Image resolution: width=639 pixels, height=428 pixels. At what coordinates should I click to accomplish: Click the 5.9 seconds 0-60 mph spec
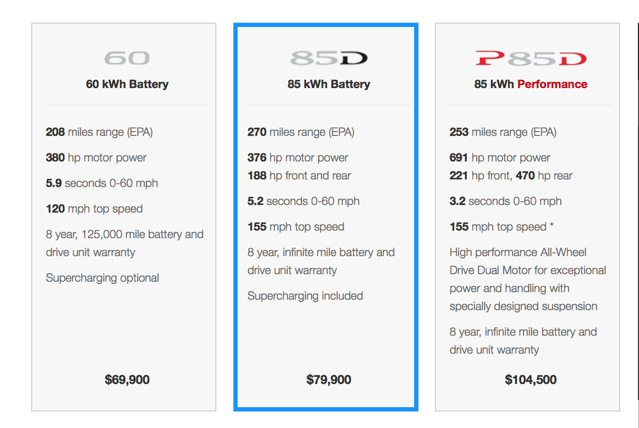coord(102,183)
